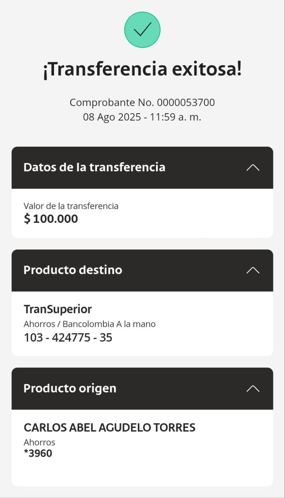Collapse the Producto destino section arrow
Viewport: 285px width, 498px height.
[x=253, y=270]
